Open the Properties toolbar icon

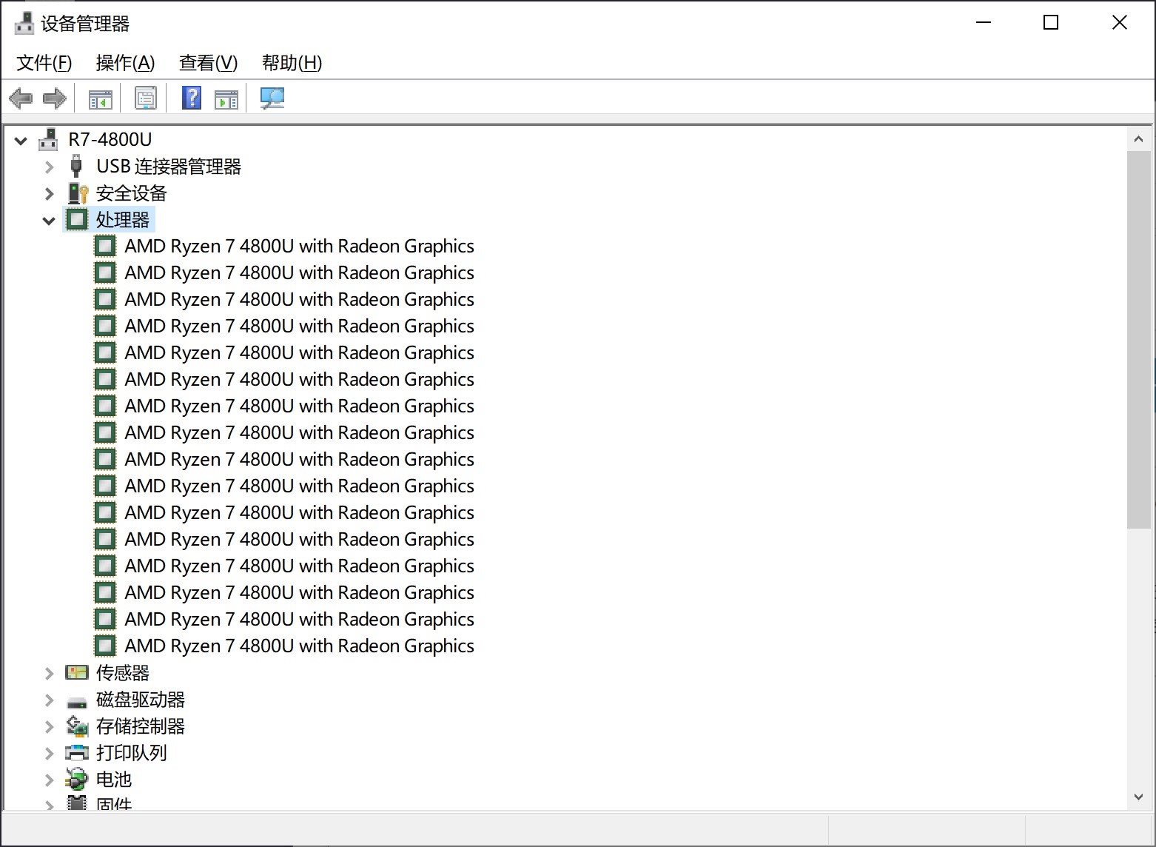(146, 98)
